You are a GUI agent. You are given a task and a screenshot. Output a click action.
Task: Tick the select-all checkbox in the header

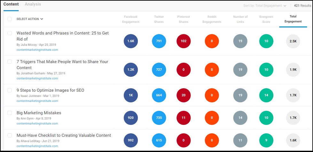click(x=10, y=19)
